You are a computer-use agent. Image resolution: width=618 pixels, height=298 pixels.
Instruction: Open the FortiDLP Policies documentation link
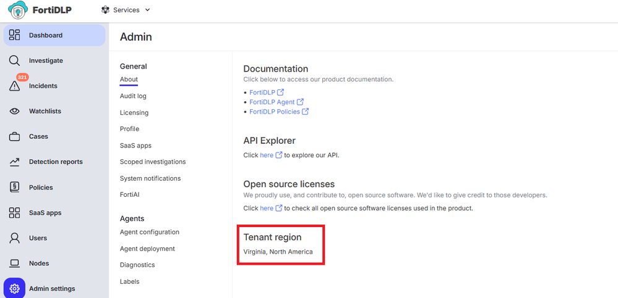click(x=275, y=112)
